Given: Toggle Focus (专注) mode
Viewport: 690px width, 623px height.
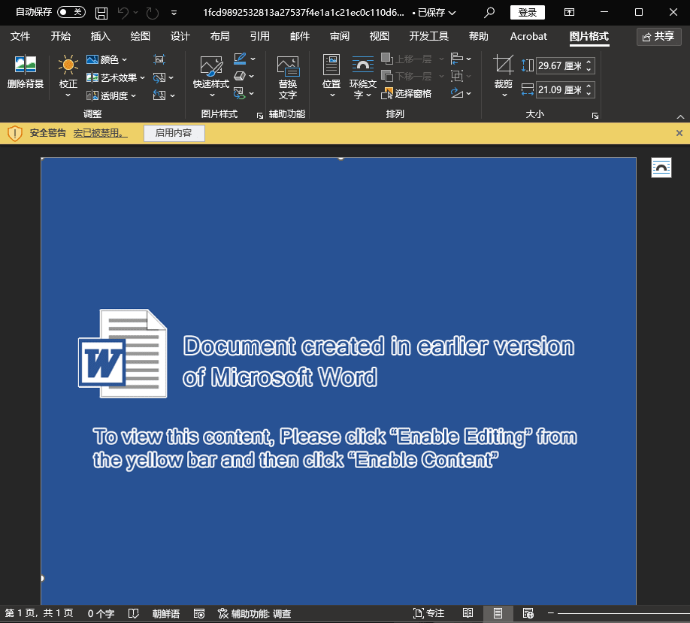Looking at the screenshot, I should [428, 613].
